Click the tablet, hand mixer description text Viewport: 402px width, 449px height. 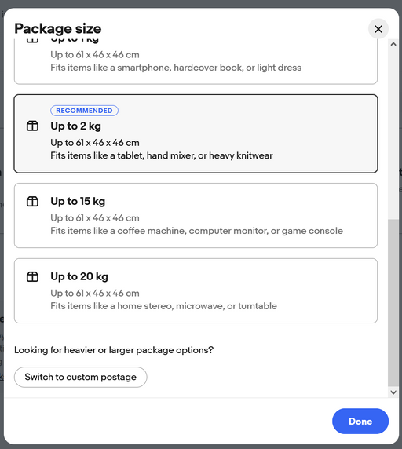162,155
